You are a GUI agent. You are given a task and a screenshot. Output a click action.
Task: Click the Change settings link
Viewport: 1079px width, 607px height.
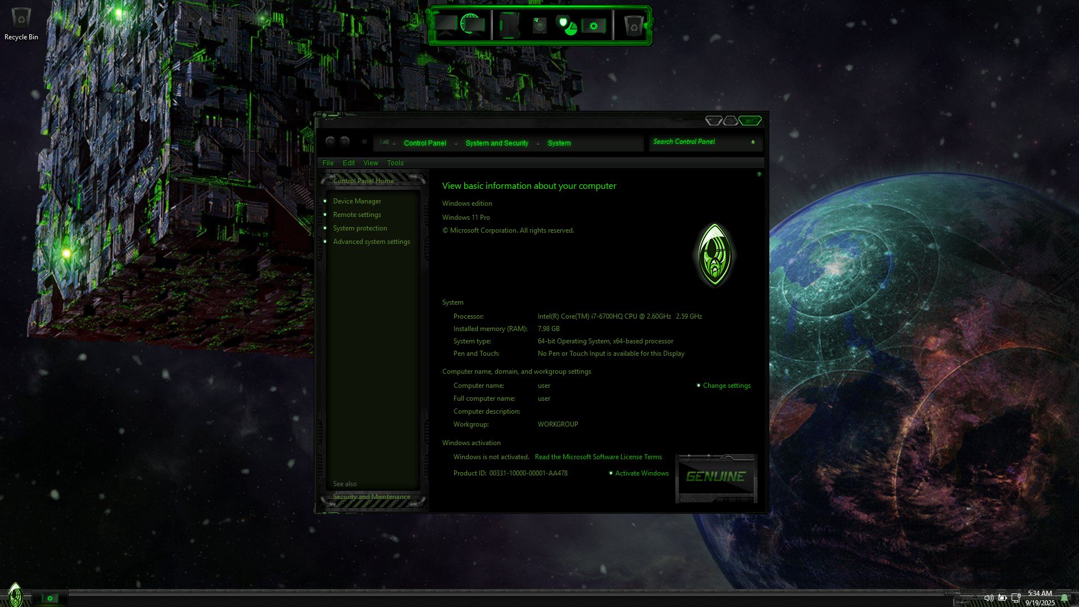click(x=726, y=386)
